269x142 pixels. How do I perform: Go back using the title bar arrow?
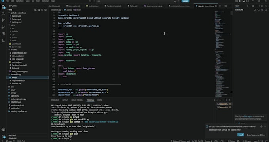tap(90, 1)
